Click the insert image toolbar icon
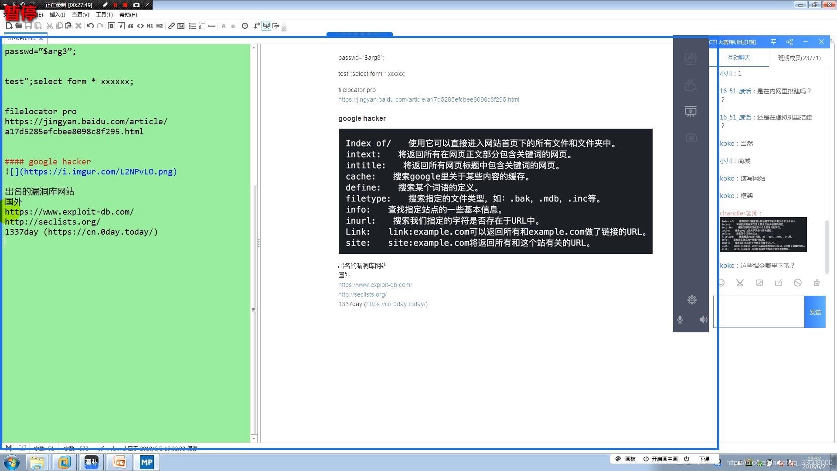 181,26
